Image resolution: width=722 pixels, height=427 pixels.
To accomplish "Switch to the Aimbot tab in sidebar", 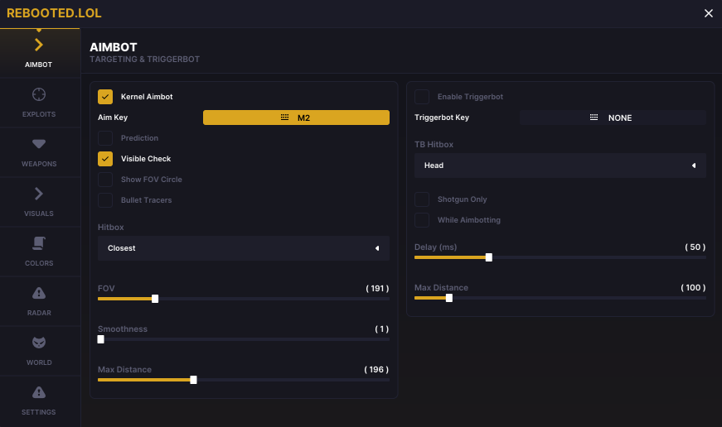I will [x=39, y=52].
